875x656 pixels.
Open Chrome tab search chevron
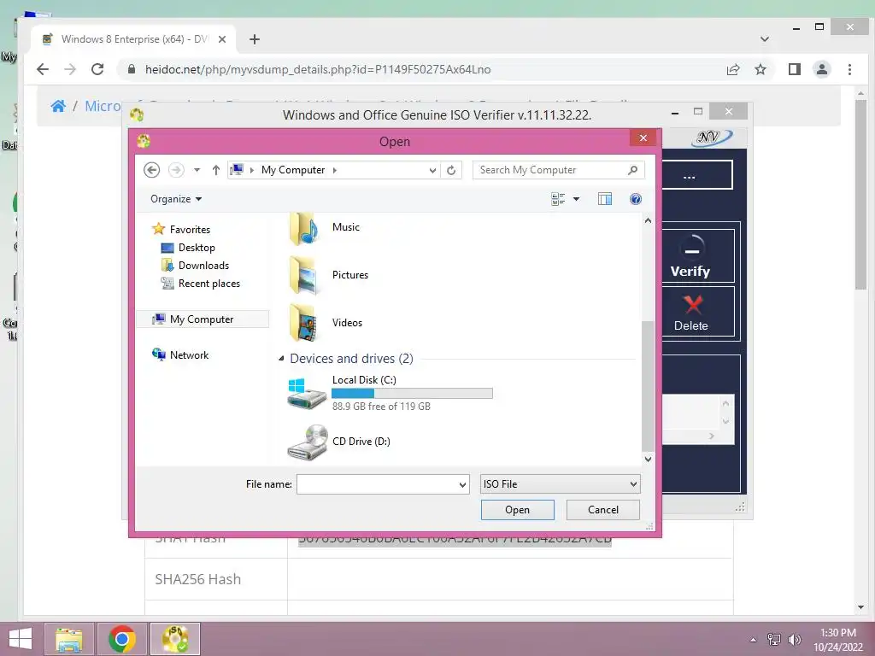click(765, 39)
